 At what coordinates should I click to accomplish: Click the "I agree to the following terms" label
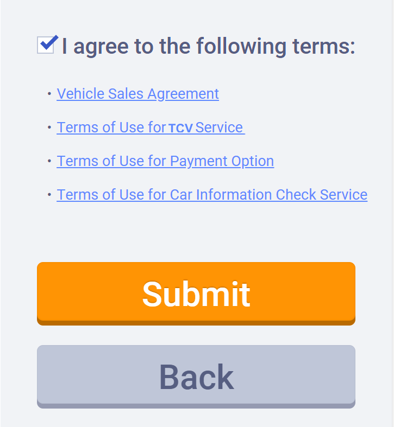point(208,46)
